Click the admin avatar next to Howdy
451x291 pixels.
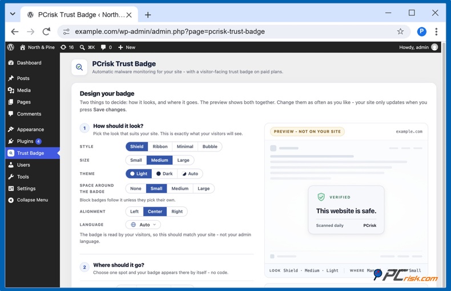pos(434,47)
